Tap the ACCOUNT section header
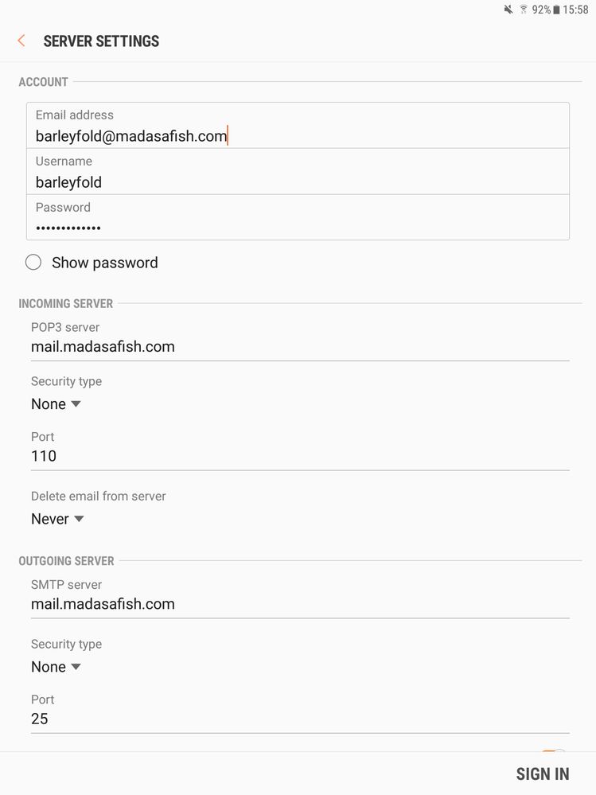Screen dimensions: 596x795 (x=43, y=82)
